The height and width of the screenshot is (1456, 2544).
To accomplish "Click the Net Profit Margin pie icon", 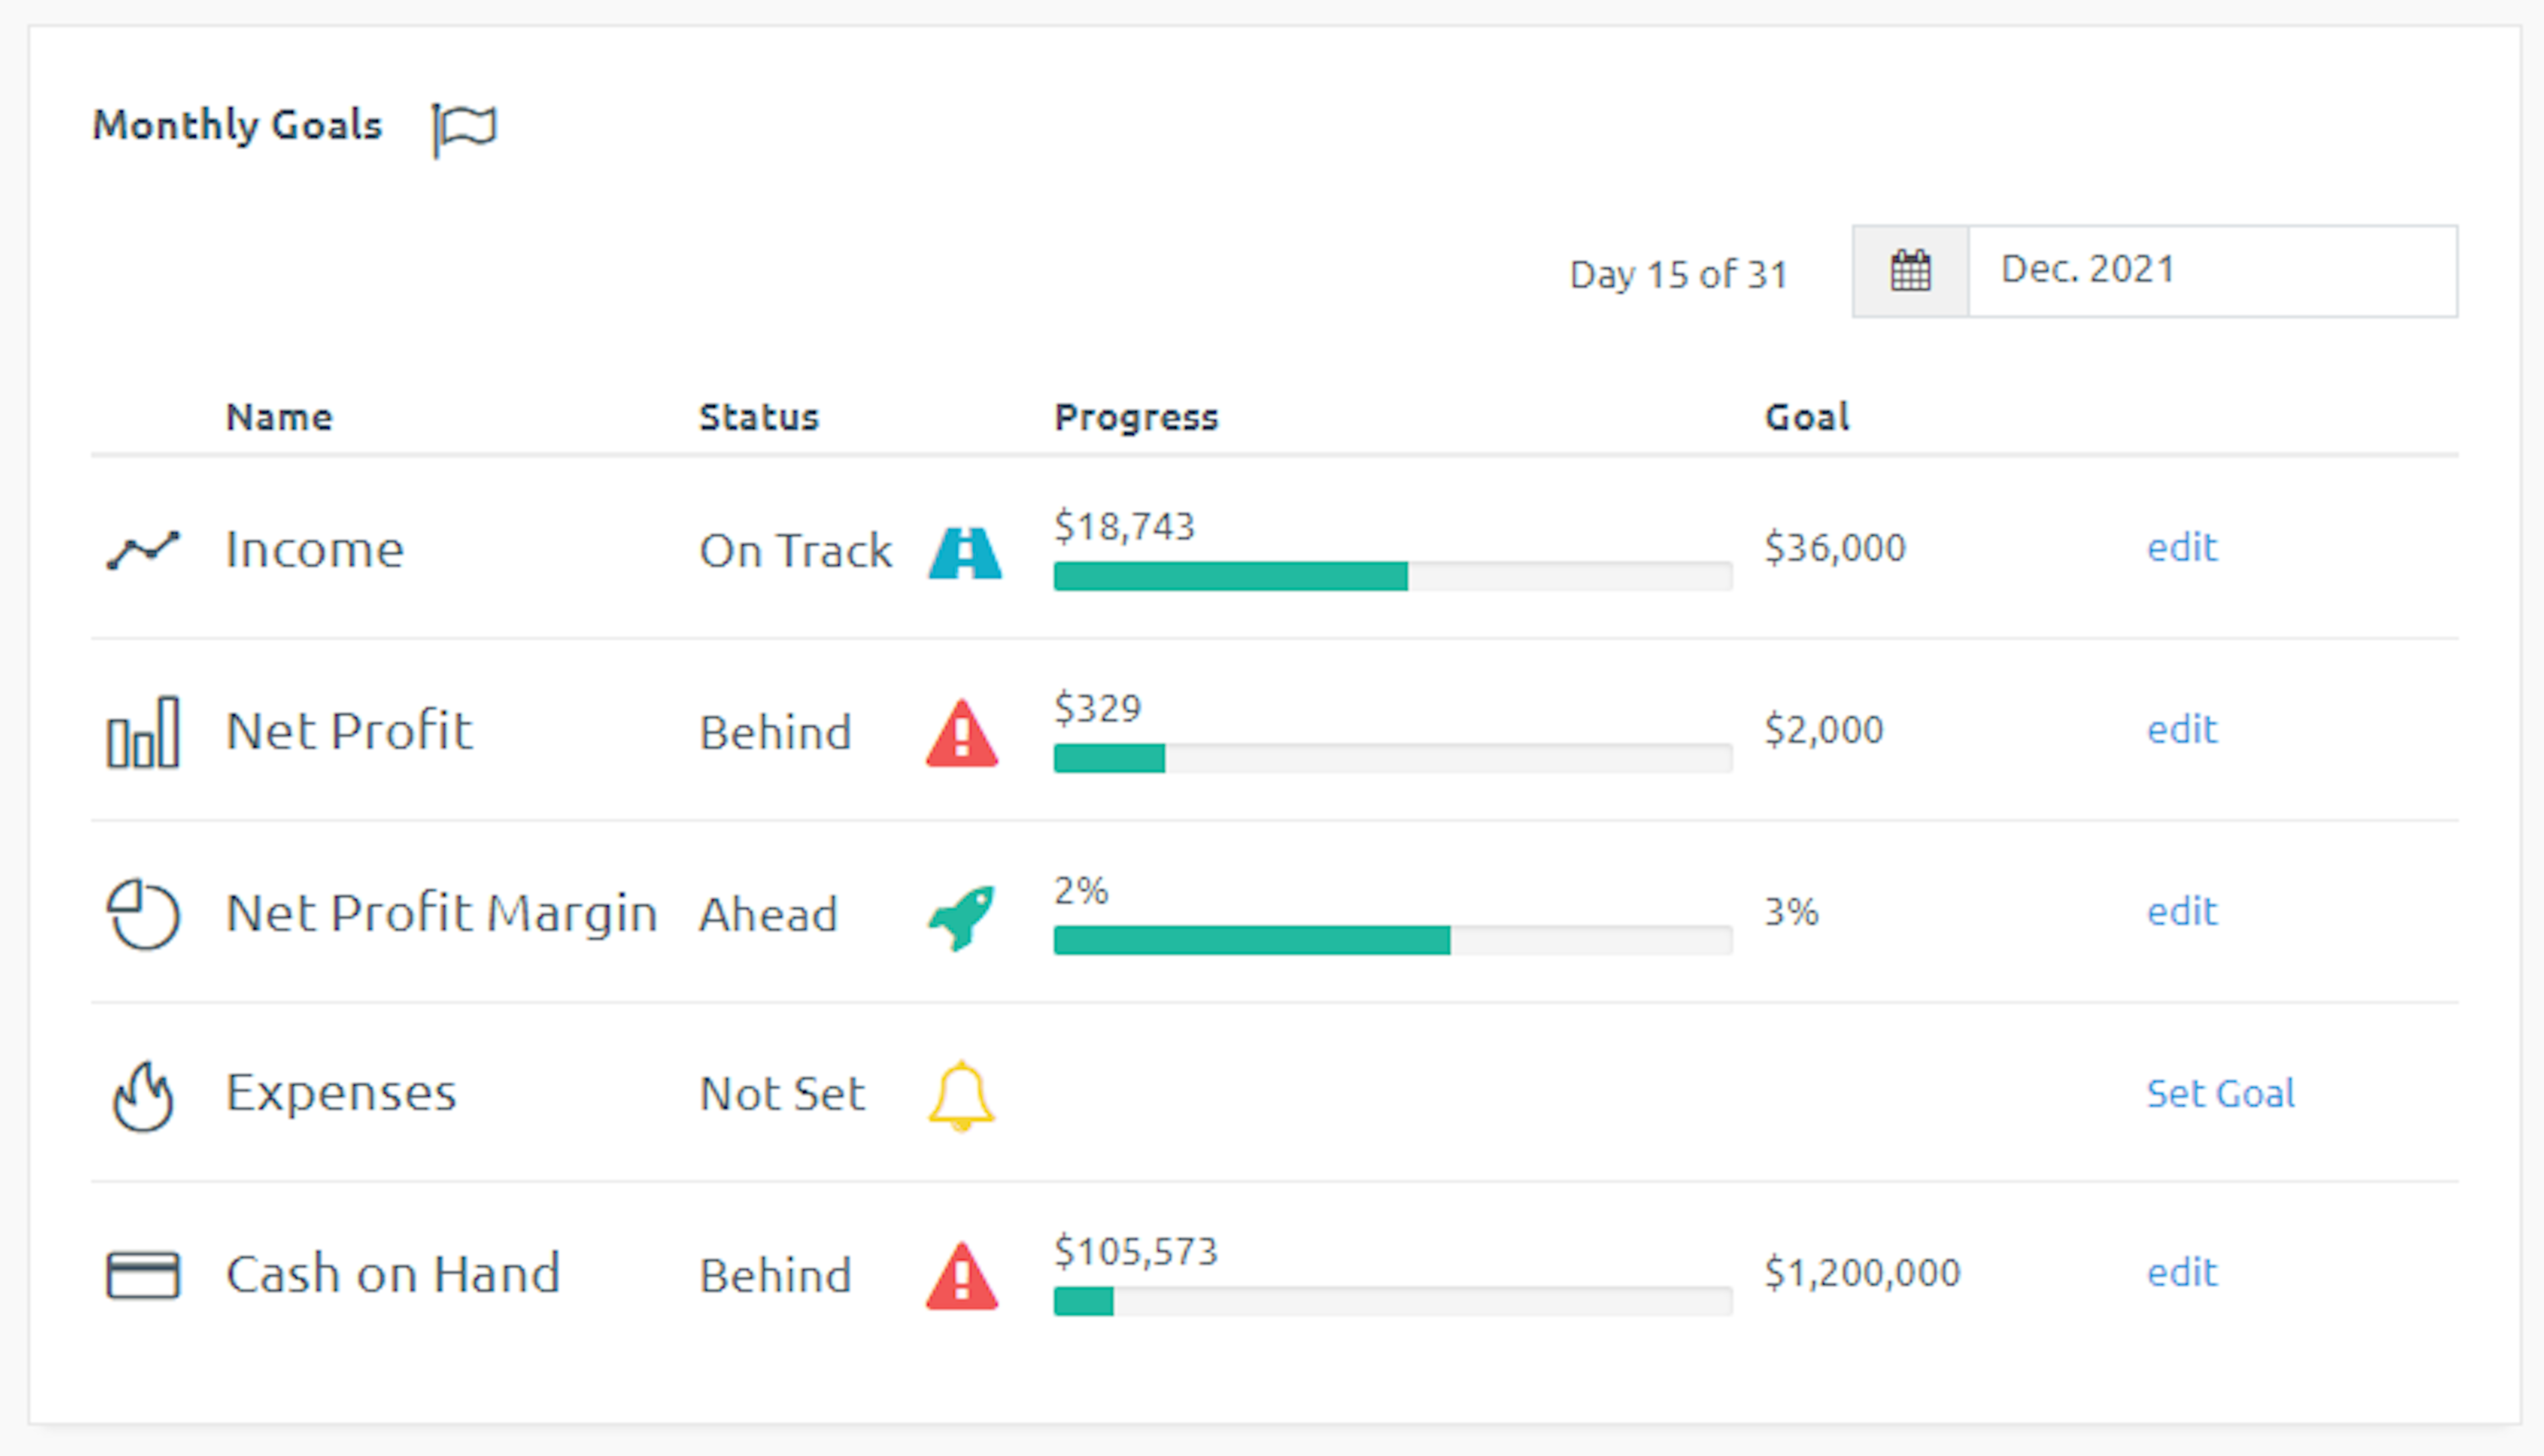I will 143,914.
